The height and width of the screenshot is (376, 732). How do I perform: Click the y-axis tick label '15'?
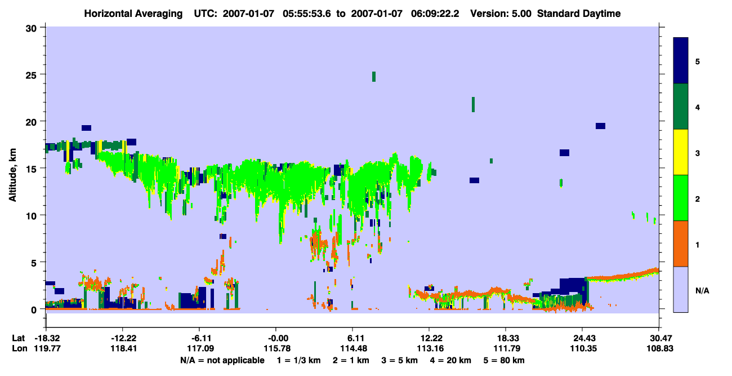pyautogui.click(x=33, y=169)
